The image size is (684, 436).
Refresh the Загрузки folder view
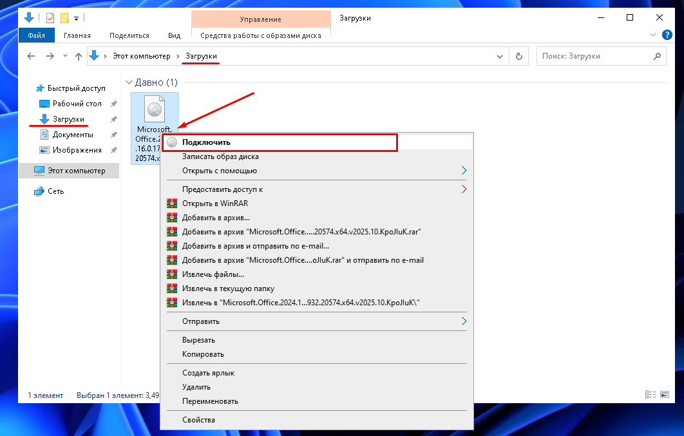(519, 56)
